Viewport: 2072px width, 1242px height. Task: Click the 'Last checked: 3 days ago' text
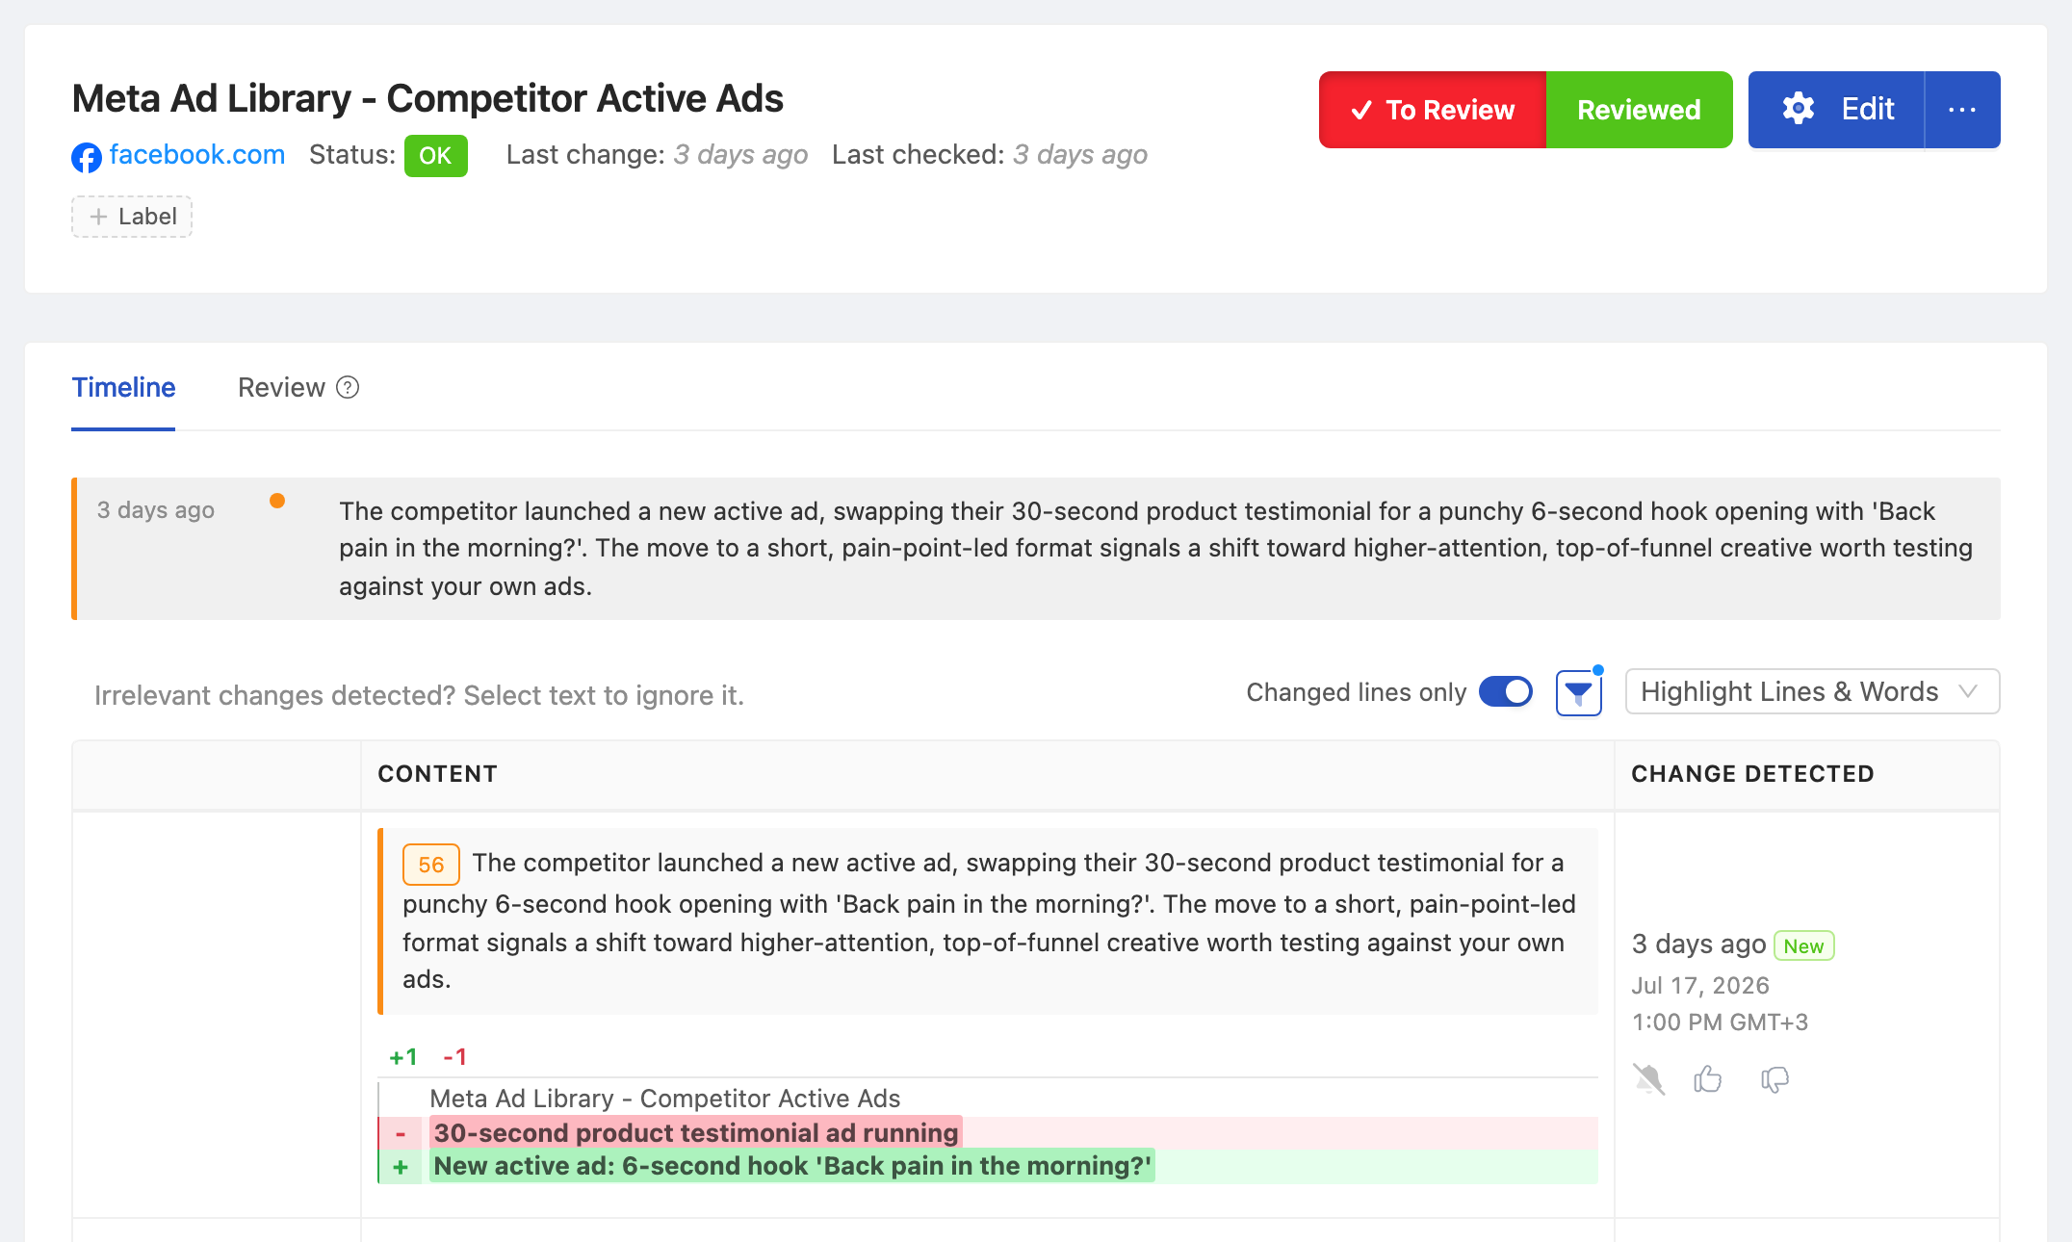990,155
